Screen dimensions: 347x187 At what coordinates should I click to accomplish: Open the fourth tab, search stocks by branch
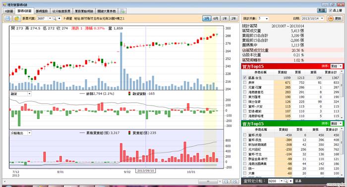(x=61, y=11)
